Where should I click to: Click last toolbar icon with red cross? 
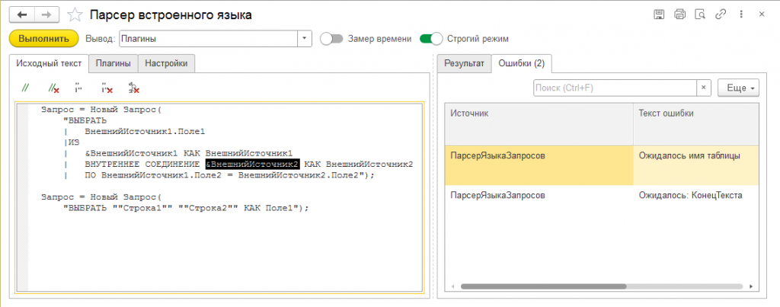pos(133,88)
